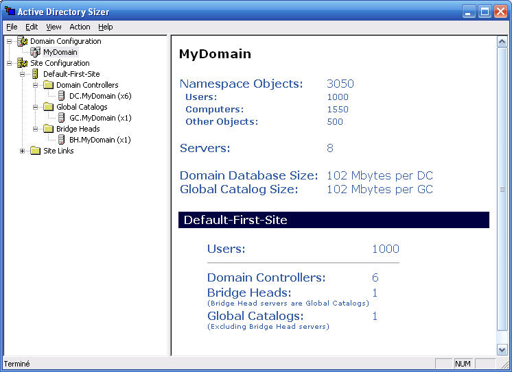Image resolution: width=512 pixels, height=372 pixels.
Task: Select the Global Catalogs folder label
Action: coord(82,107)
